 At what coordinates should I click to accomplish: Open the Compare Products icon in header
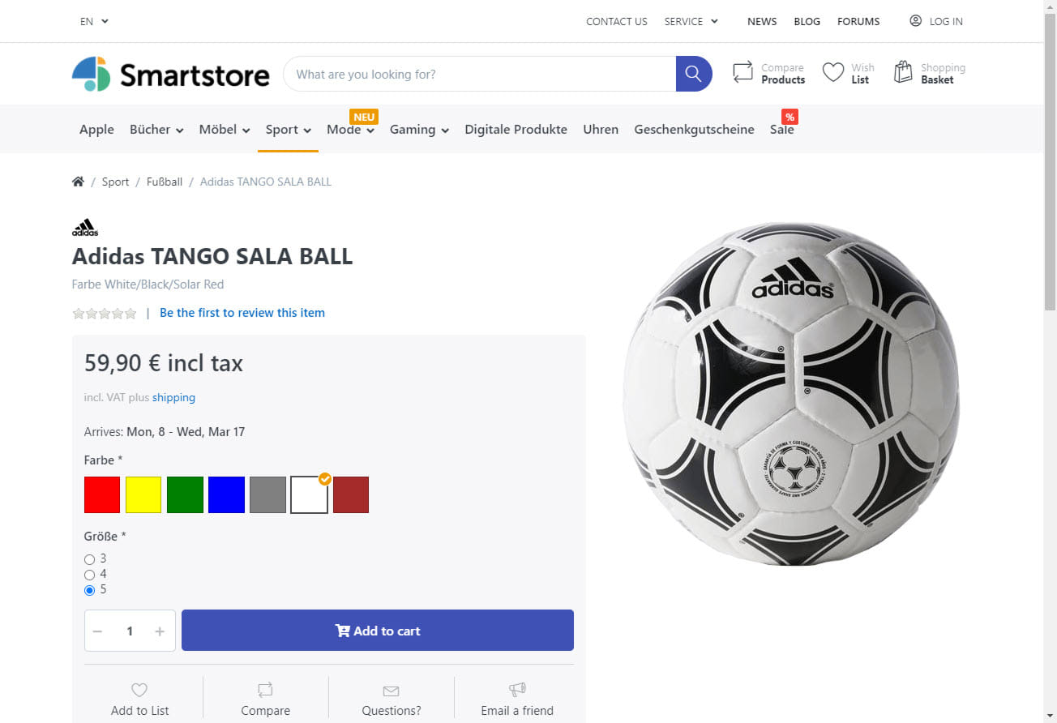[742, 73]
